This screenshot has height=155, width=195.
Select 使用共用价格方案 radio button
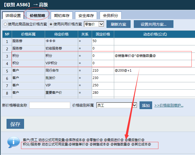coord(51,24)
